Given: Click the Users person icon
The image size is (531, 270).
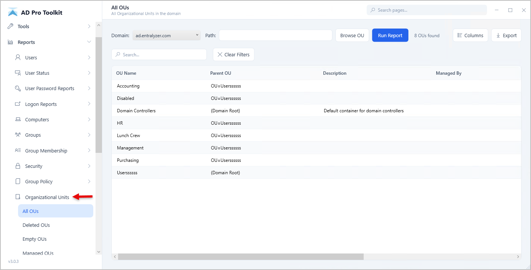Looking at the screenshot, I should point(18,57).
